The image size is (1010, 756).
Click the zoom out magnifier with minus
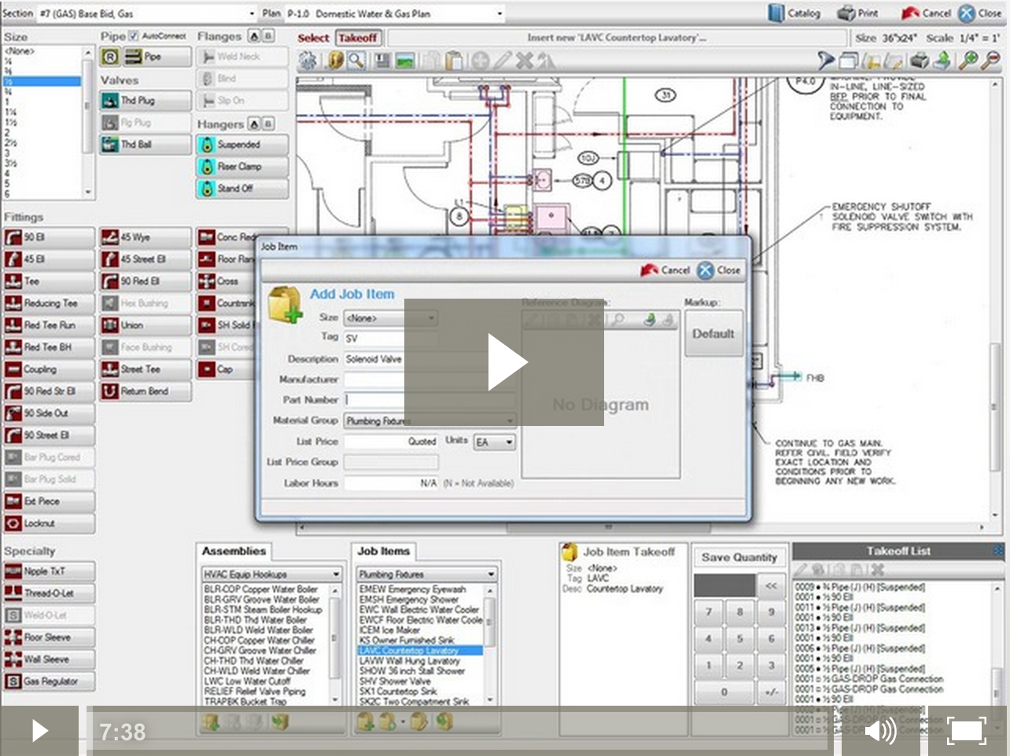click(x=991, y=61)
